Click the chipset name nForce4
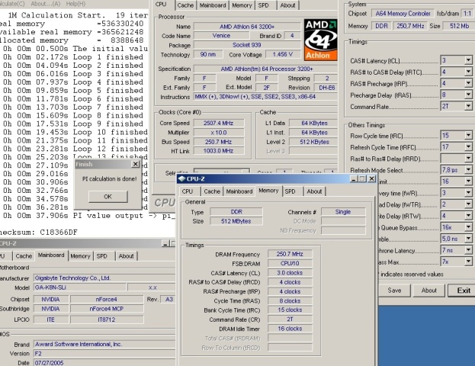Viewport: 475px width, 366px height. 107,300
